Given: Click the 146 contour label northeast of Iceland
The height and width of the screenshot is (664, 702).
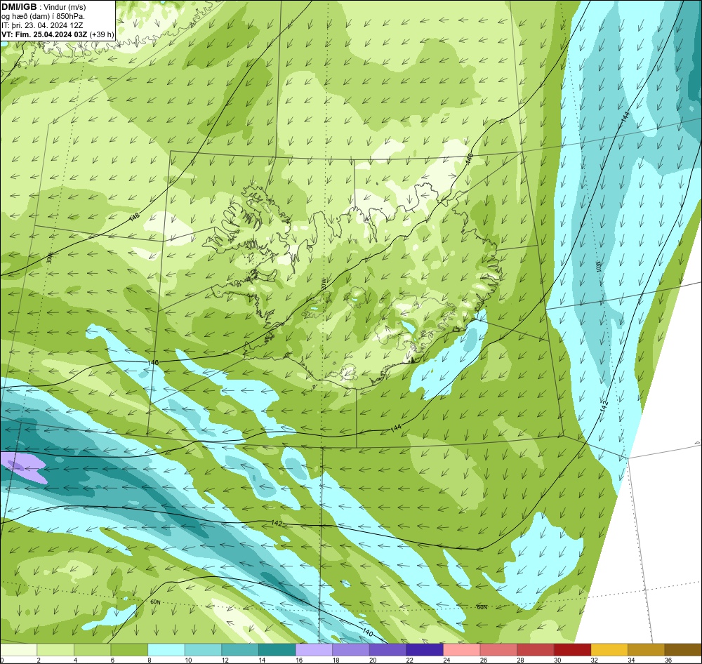Looking at the screenshot, I should pos(469,159).
